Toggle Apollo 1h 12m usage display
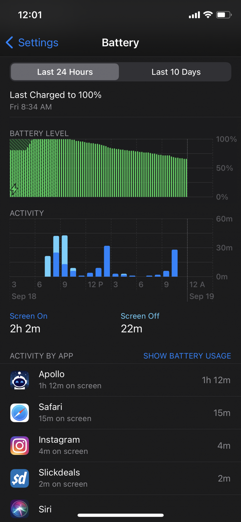 [216, 380]
